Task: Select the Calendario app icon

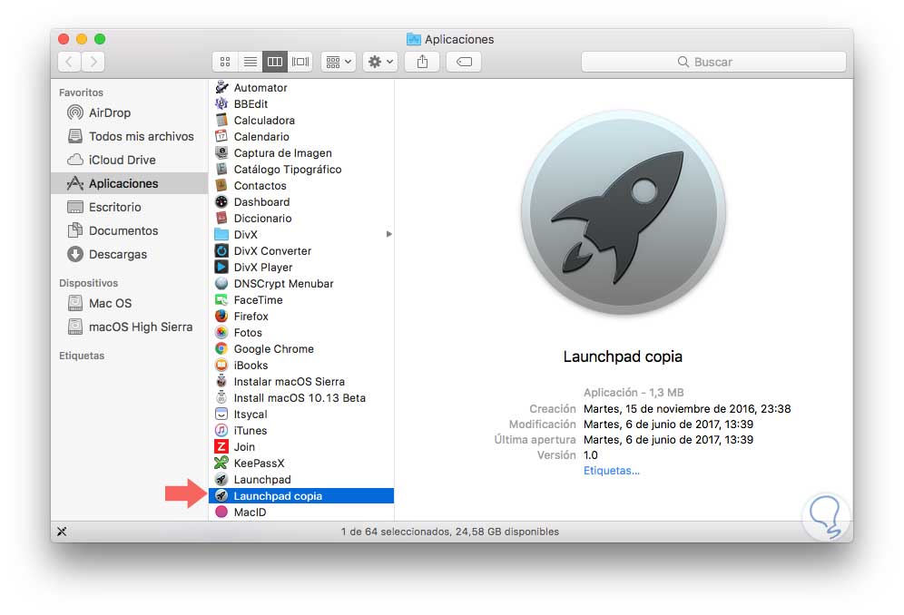Action: [221, 137]
